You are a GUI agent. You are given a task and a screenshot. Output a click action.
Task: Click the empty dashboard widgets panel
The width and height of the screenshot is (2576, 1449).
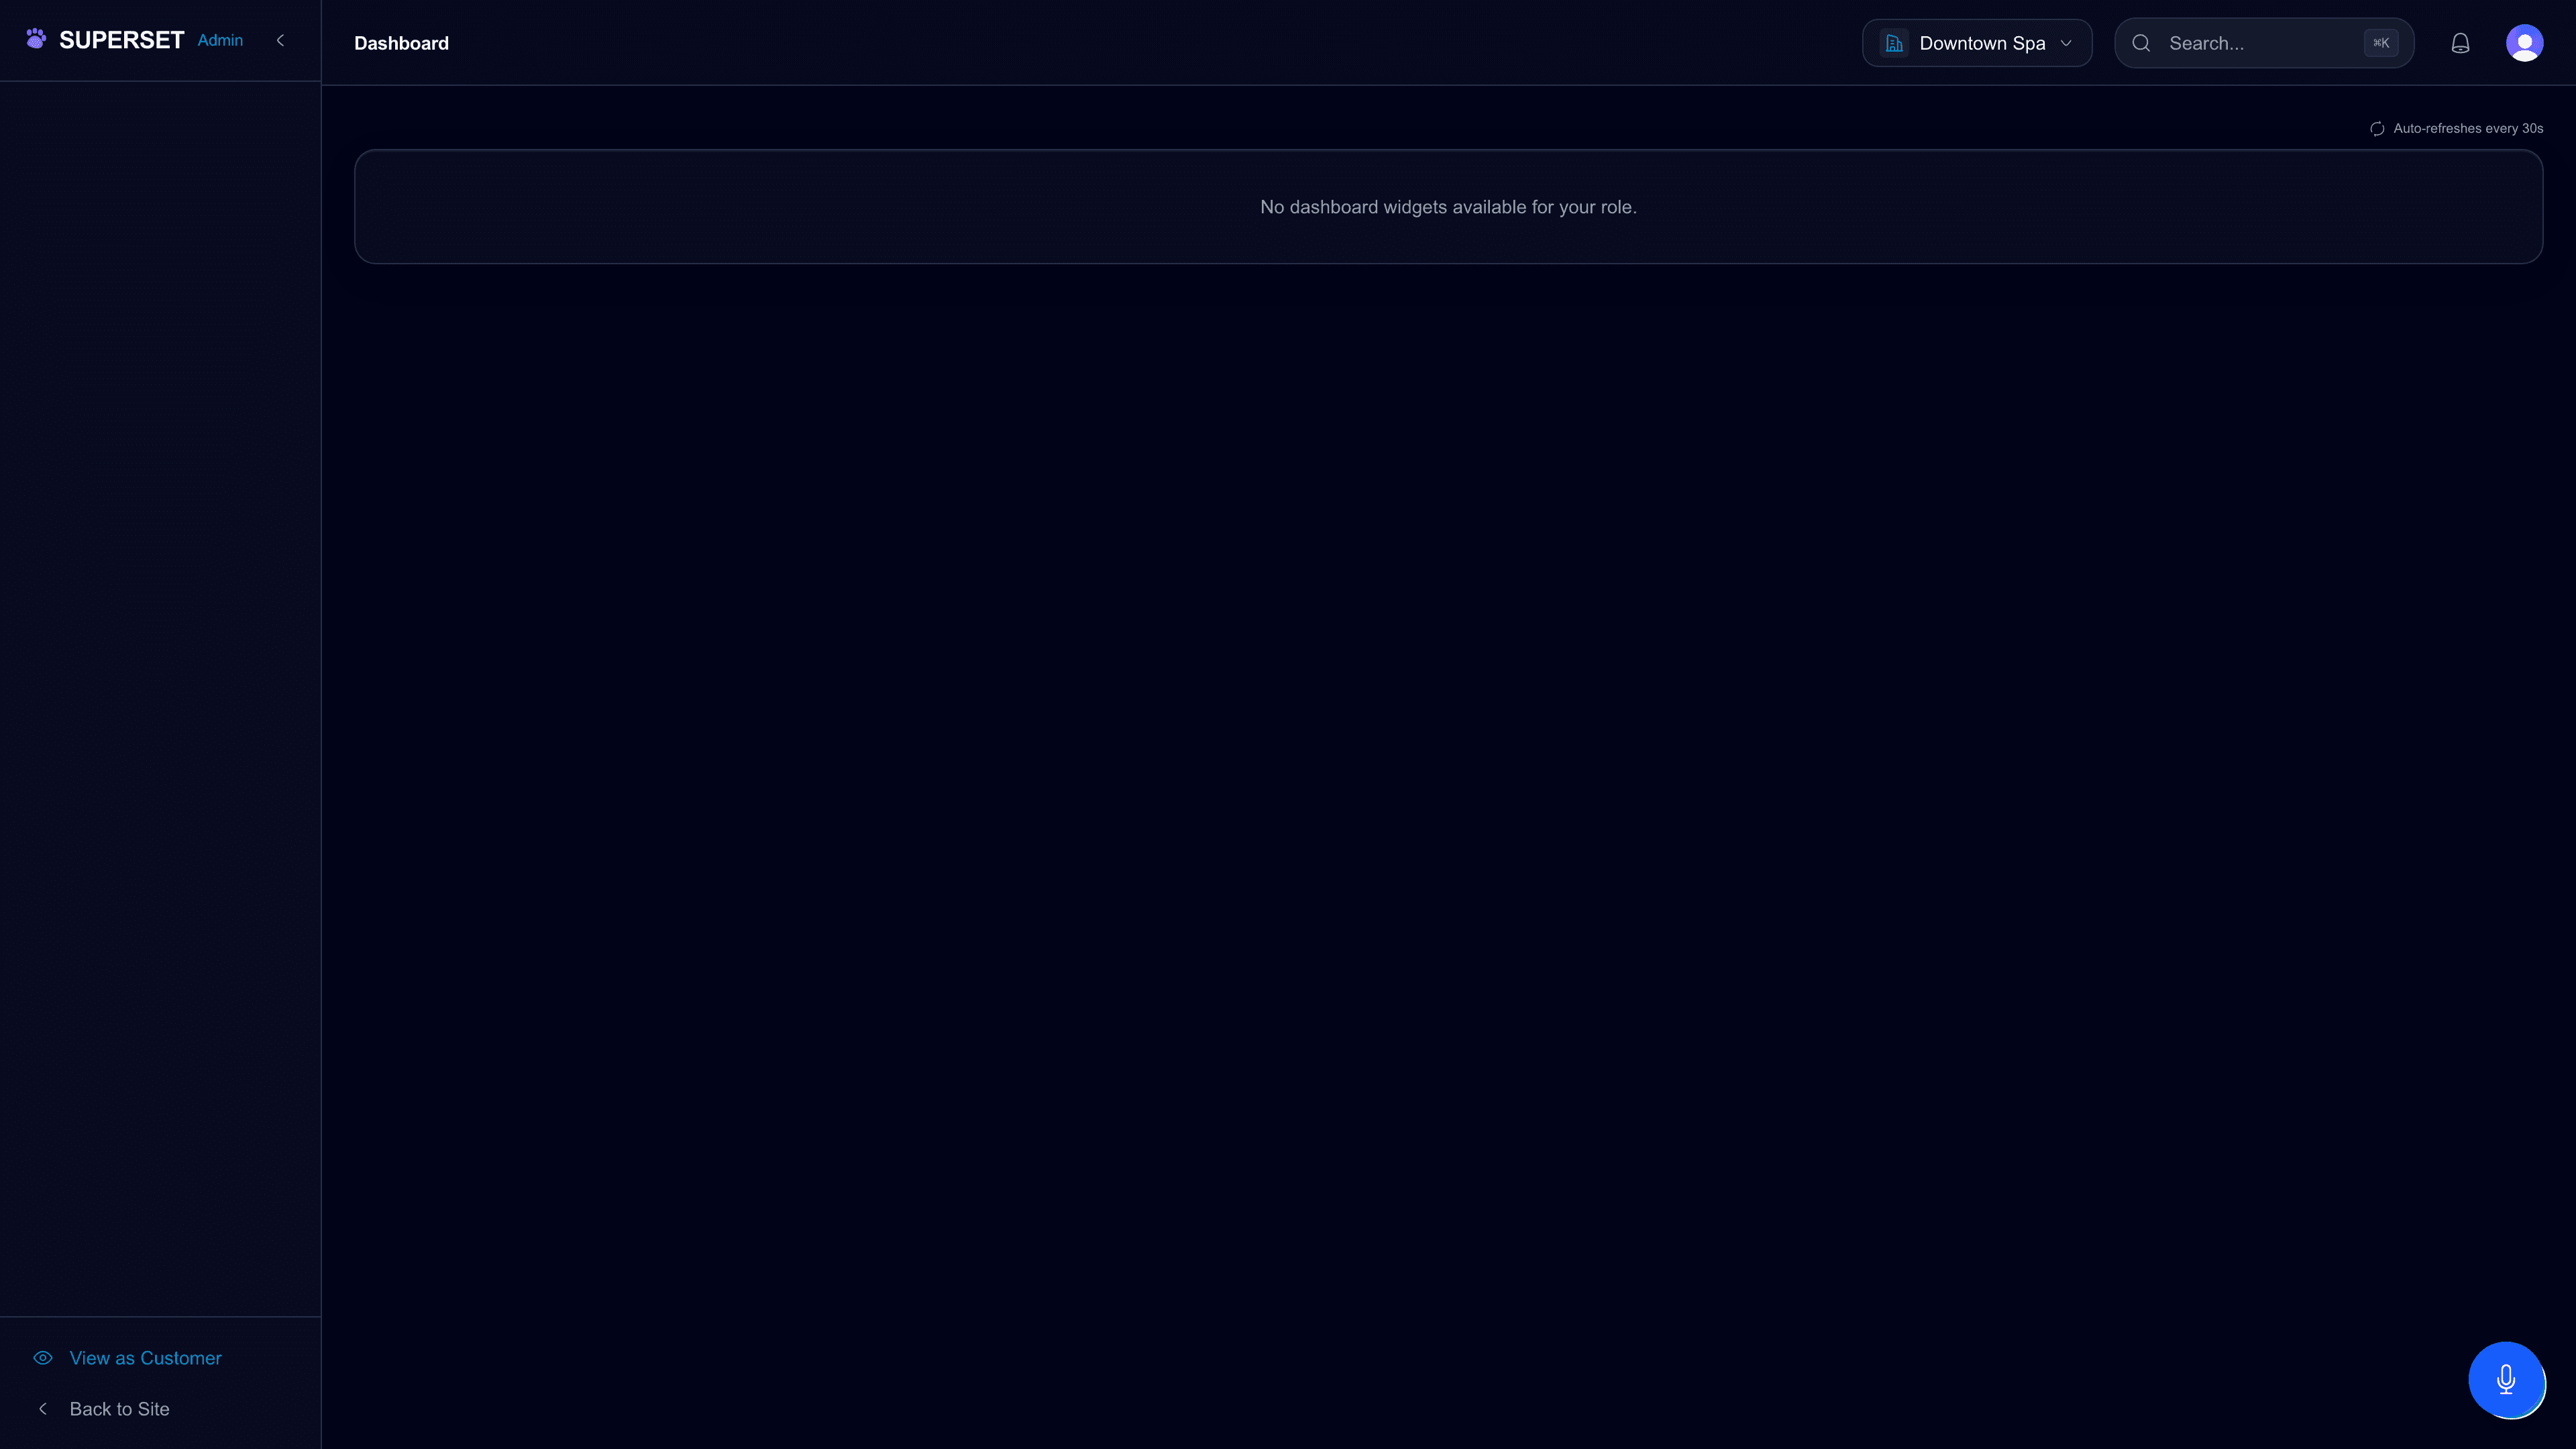pyautogui.click(x=1448, y=206)
